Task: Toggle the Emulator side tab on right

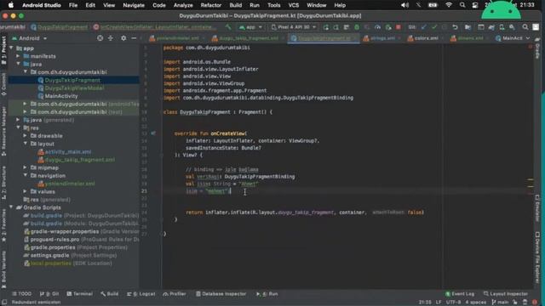Action: pos(537,208)
